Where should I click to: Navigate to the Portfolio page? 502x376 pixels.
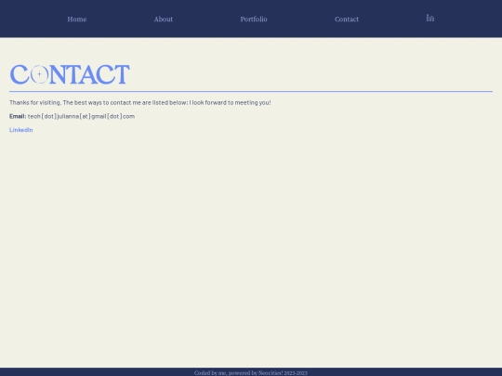tap(254, 19)
